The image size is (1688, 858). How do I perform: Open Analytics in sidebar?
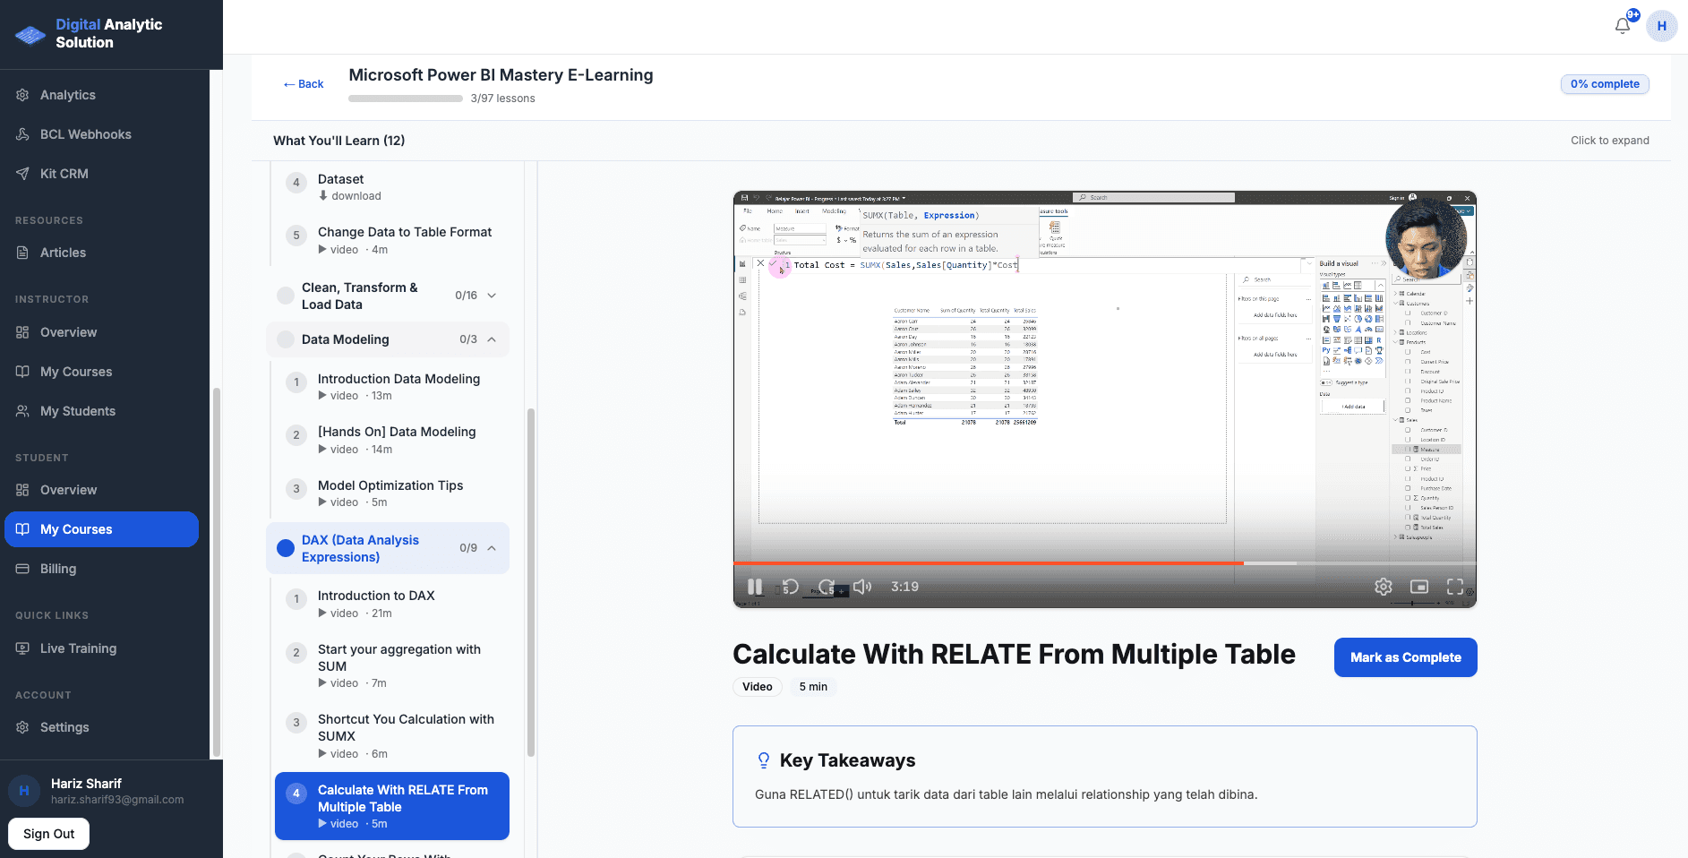(x=101, y=95)
